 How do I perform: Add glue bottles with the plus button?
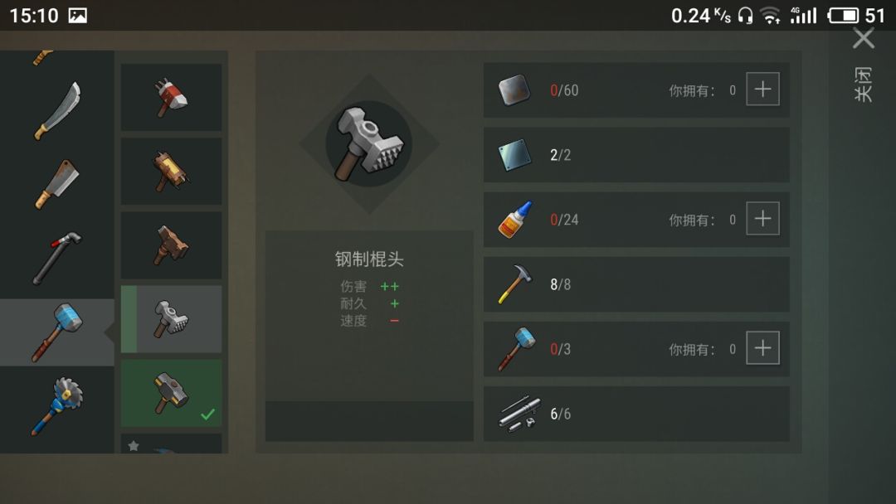click(x=763, y=219)
